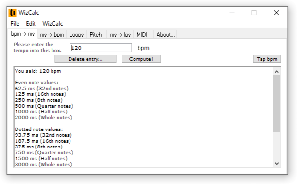
Task: Select the bpm -> ms tab
Action: tap(23, 34)
